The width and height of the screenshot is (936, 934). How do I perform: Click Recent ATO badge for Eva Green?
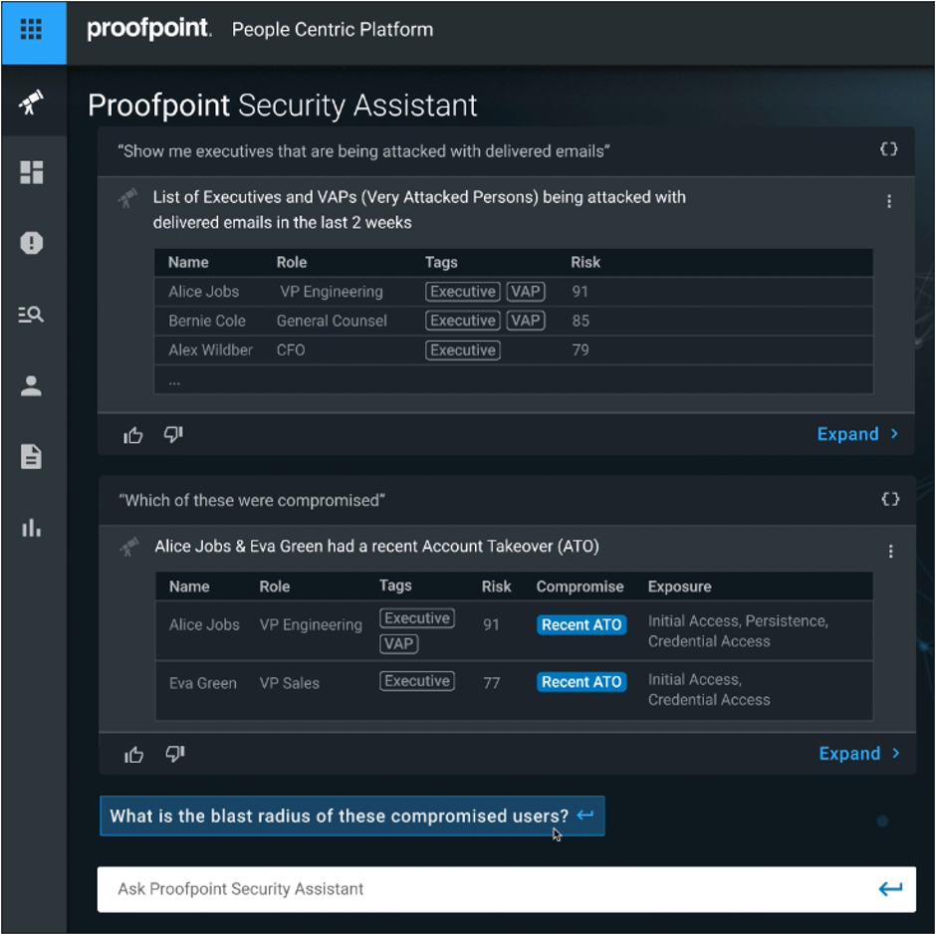pyautogui.click(x=582, y=681)
